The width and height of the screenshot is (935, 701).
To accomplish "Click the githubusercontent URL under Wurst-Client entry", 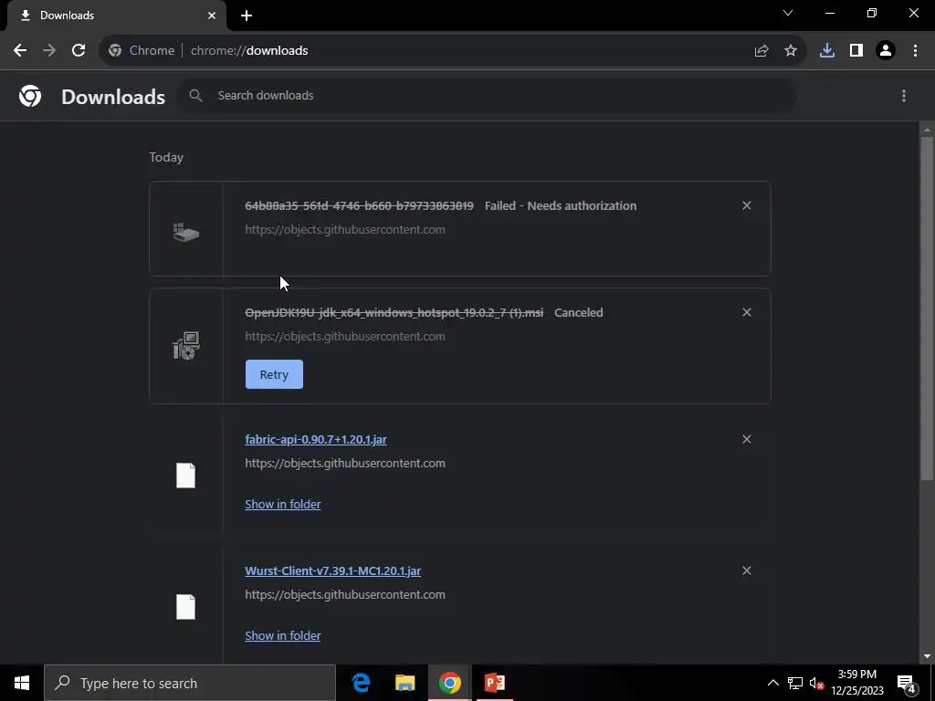I will (x=345, y=594).
